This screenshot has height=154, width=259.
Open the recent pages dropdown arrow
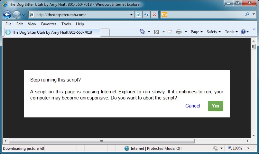coord(23,15)
